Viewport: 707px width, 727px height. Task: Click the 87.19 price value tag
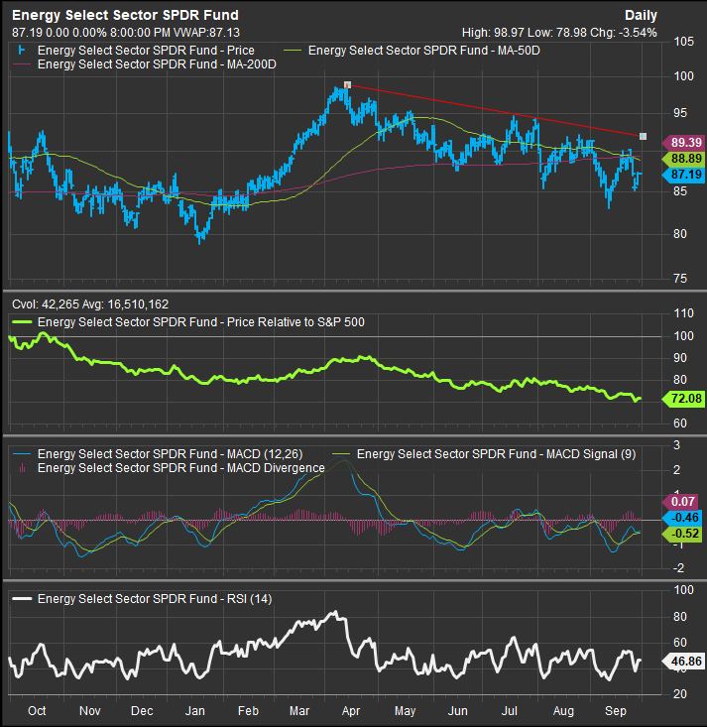pos(684,175)
